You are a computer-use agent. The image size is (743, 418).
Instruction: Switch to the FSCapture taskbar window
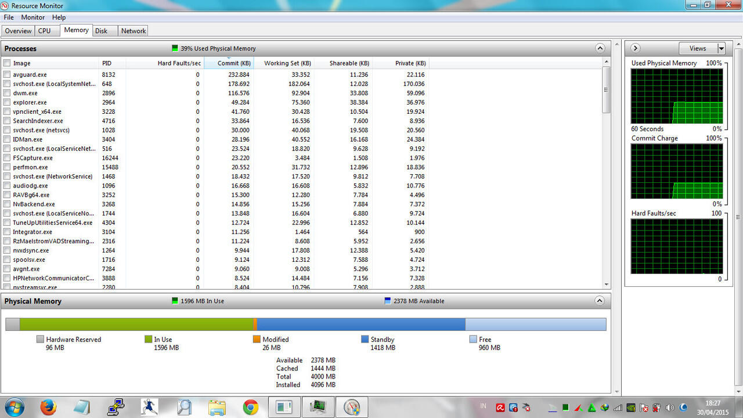[x=284, y=407]
